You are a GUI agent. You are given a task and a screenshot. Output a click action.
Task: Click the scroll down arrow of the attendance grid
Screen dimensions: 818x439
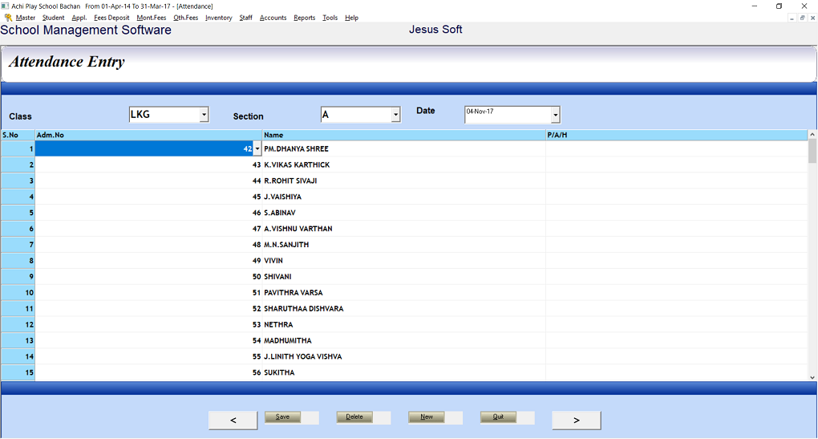tap(812, 376)
